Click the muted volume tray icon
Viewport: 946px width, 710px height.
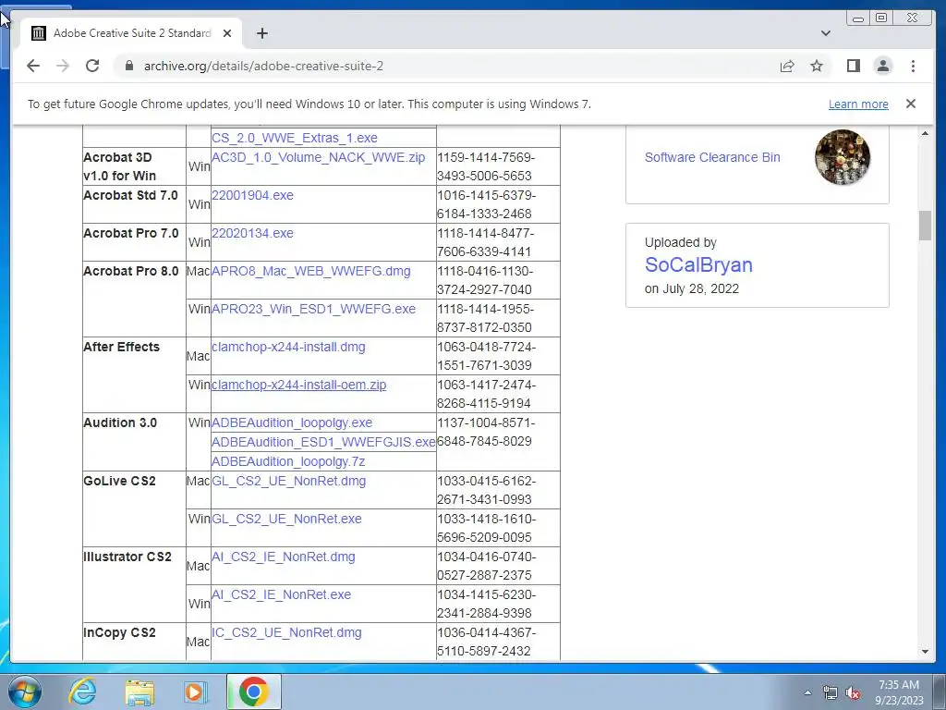pyautogui.click(x=853, y=693)
